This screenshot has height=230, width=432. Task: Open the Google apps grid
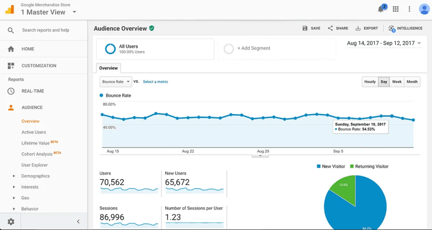tap(395, 8)
